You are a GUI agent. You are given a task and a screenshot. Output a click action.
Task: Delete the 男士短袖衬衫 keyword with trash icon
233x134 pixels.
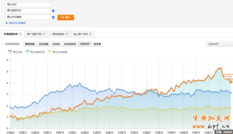(x=53, y=11)
